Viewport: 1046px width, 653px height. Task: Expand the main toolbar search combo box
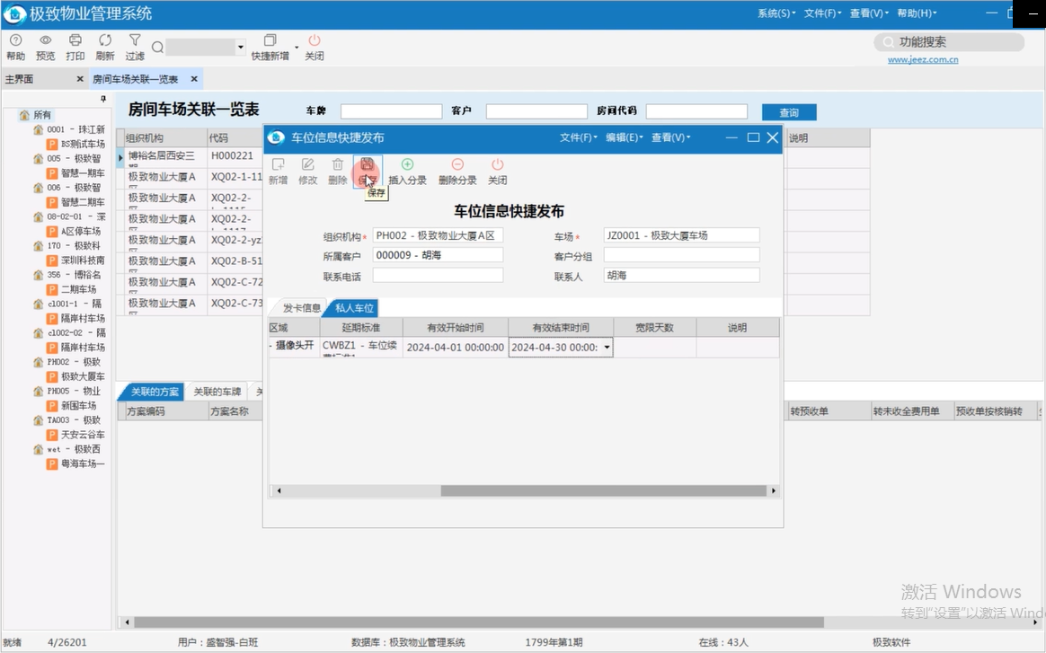(241, 48)
